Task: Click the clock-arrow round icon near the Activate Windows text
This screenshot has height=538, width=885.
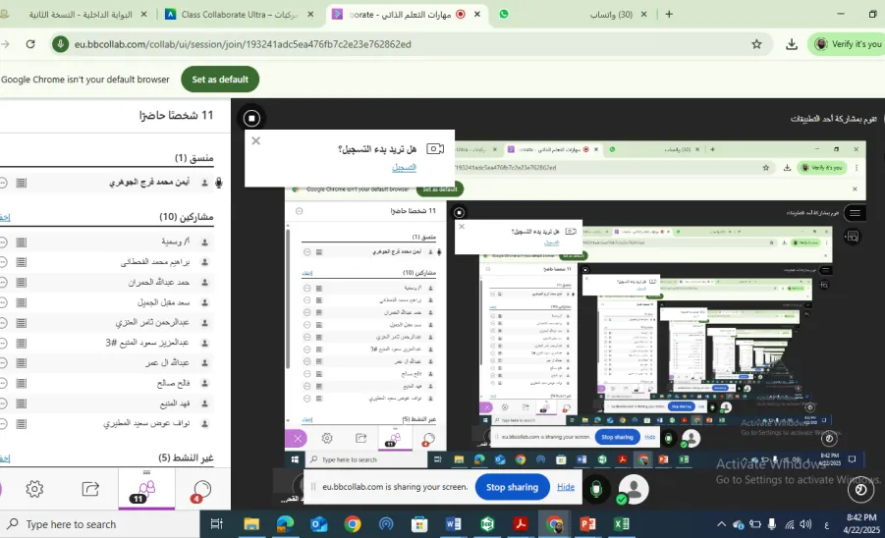Action: pyautogui.click(x=860, y=490)
